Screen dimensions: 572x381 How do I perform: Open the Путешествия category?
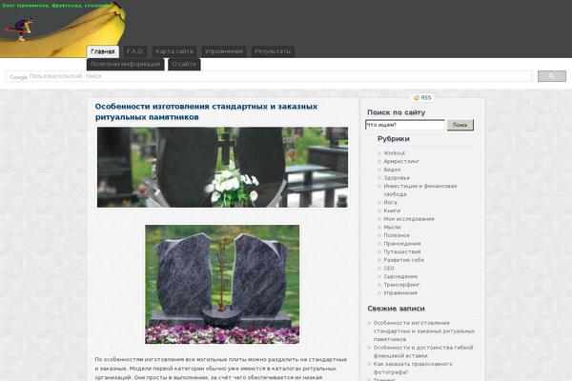click(401, 251)
